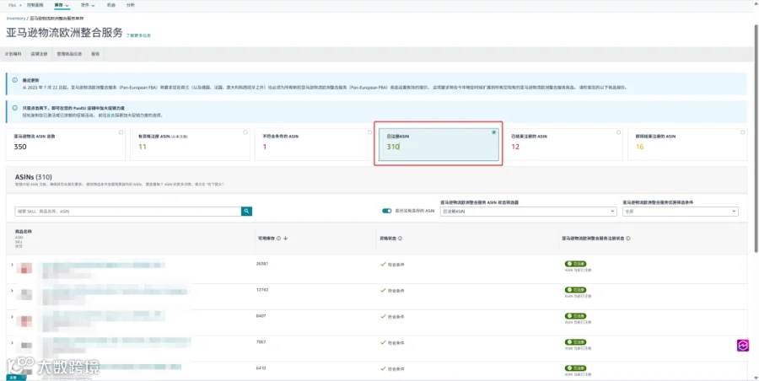Select the 12 ASIN summary card
The height and width of the screenshot is (381, 759).
click(563, 144)
